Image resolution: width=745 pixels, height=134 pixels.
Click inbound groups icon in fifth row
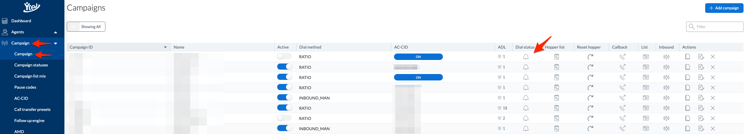(666, 98)
